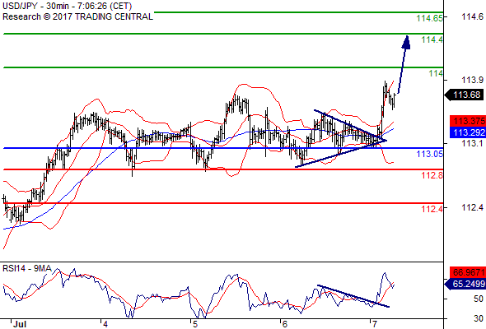This screenshot has height=329, width=486.
Task: Click the 114 green resistance label
Action: [436, 73]
